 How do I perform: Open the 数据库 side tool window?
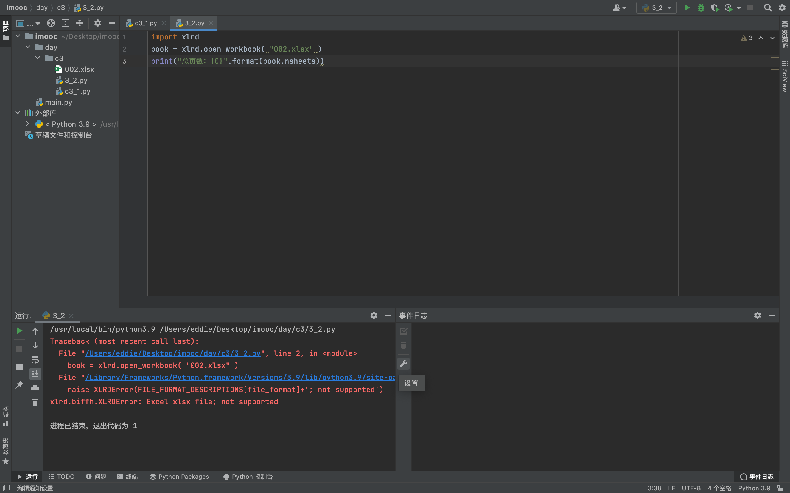785,34
